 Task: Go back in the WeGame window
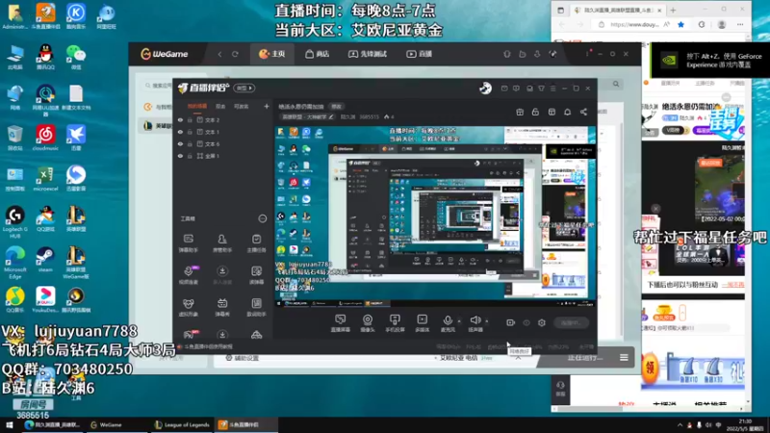tap(219, 54)
